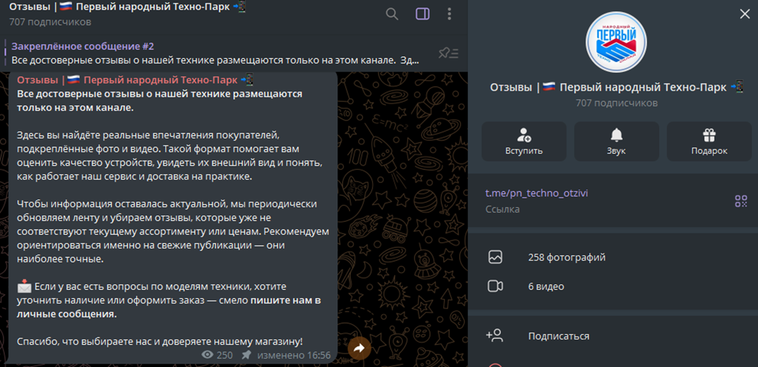758x367 pixels.
Task: Show the channel QR code icon
Action: [x=740, y=201]
